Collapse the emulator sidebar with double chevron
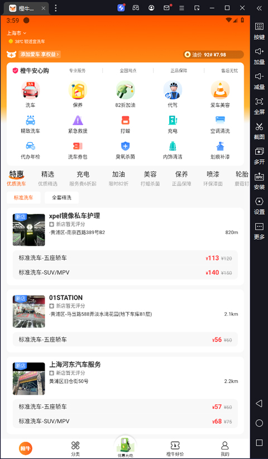This screenshot has height=459, width=268. point(259,8)
